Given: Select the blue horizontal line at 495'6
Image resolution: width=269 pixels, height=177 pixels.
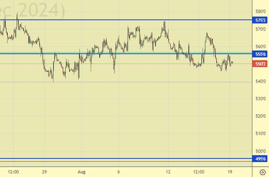Looking at the screenshot, I should click(x=119, y=159).
